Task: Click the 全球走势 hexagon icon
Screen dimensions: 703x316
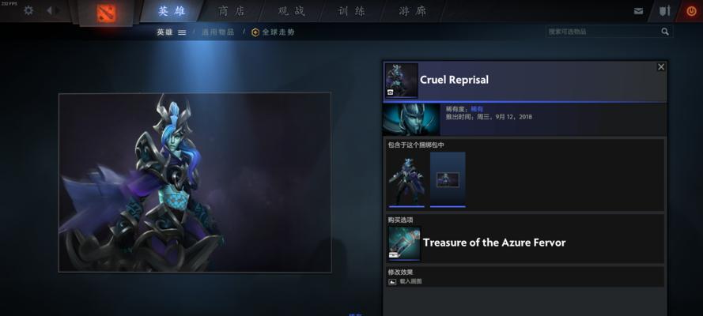Action: click(255, 32)
